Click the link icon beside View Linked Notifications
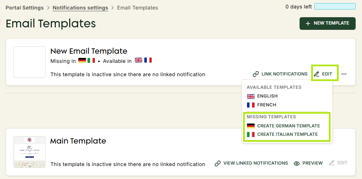The height and width of the screenshot is (179, 362). coord(217,163)
